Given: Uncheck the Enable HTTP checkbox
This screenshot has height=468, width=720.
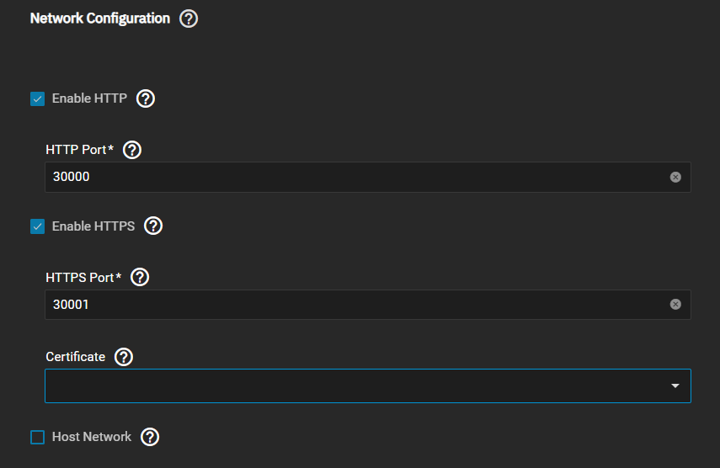Looking at the screenshot, I should click(x=37, y=99).
